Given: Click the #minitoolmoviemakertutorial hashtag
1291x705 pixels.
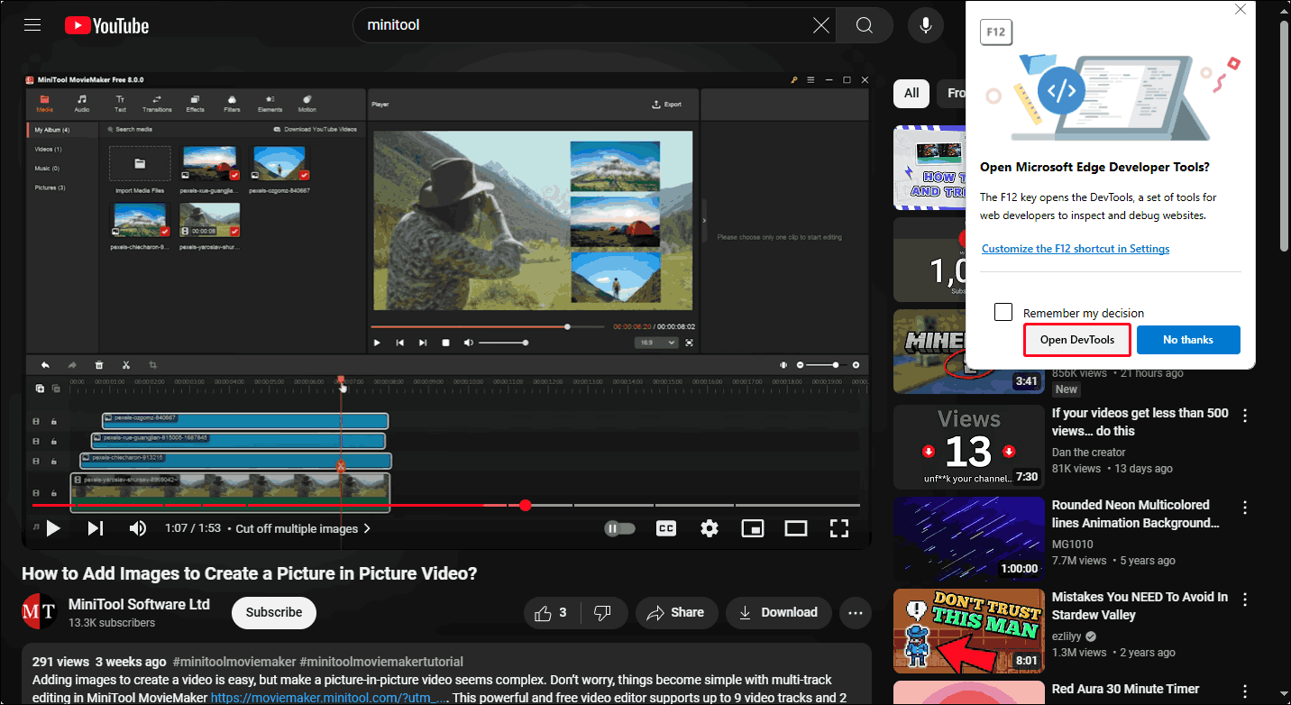Looking at the screenshot, I should point(381,662).
